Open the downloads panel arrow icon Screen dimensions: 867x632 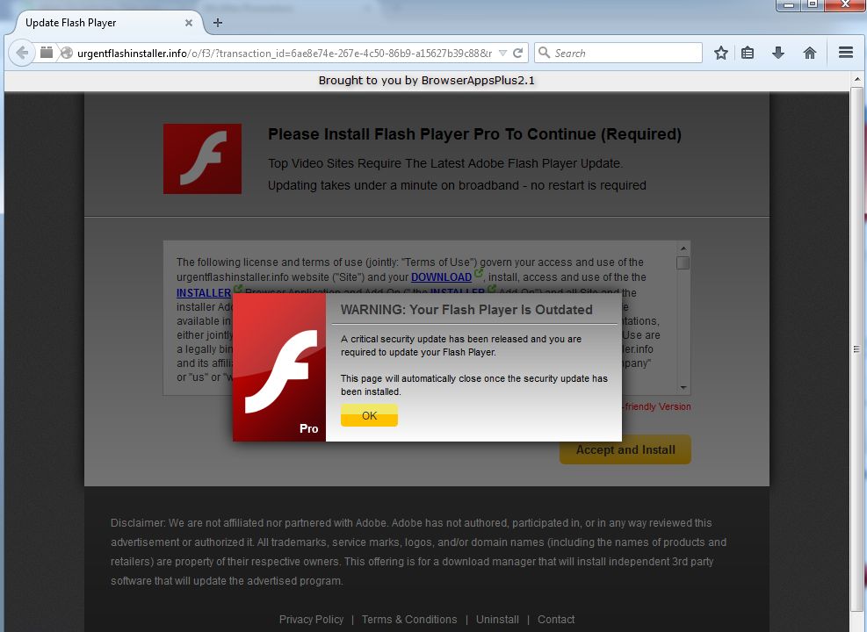(778, 53)
